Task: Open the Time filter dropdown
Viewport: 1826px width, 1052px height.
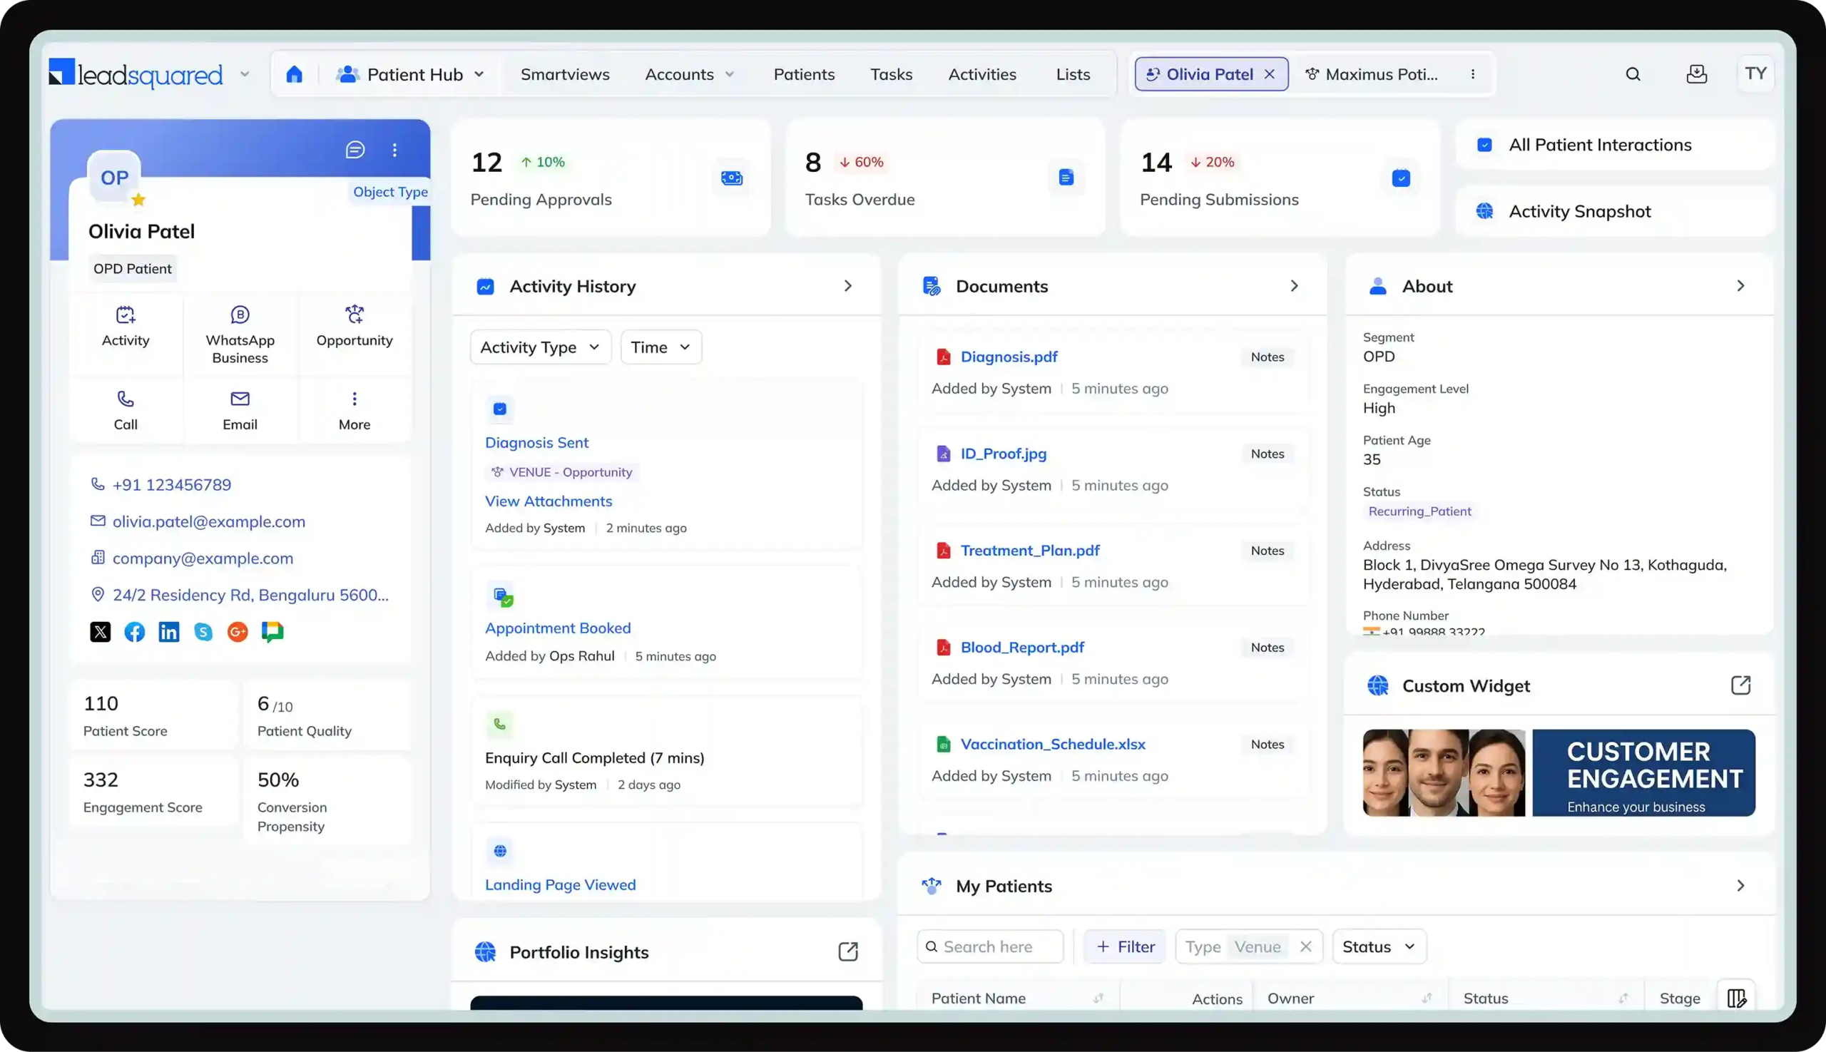Action: point(660,347)
